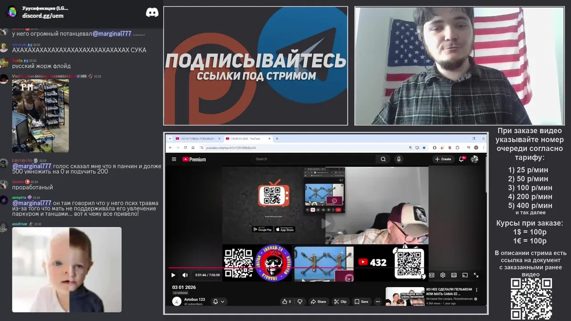Open assdriver's baby face image
Image resolution: width=571 pixels, height=321 pixels.
point(67,270)
